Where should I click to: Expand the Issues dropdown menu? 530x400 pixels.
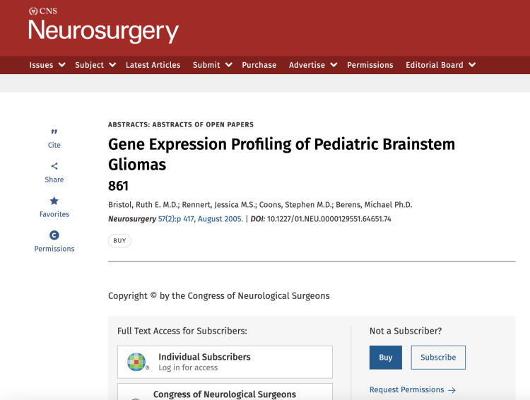pos(47,65)
